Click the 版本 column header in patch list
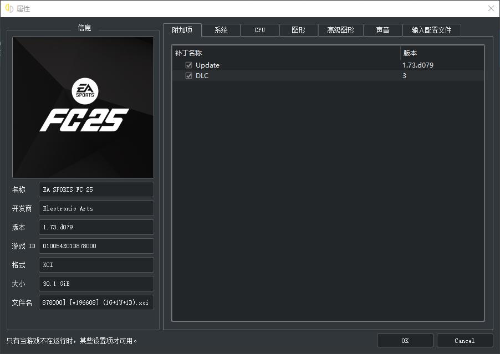The image size is (500, 354). tap(442, 53)
